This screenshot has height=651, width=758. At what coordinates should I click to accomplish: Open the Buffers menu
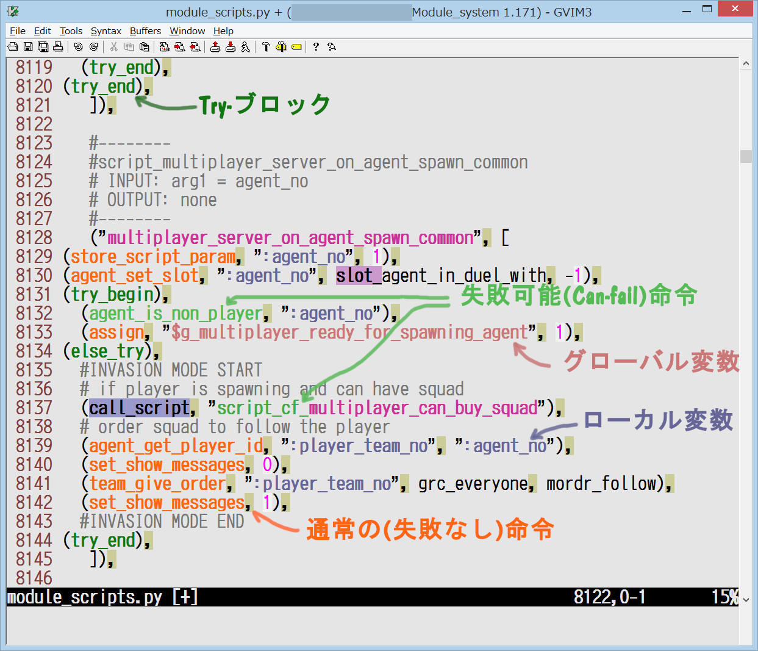point(145,31)
